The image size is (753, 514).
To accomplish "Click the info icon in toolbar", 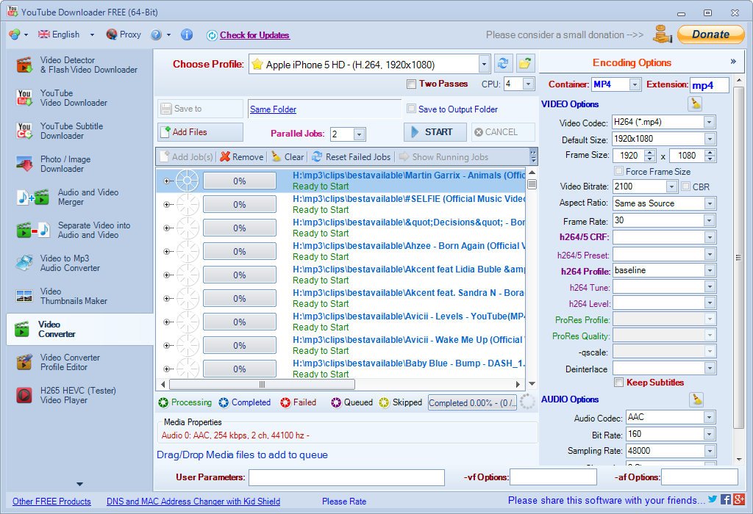I will (187, 35).
